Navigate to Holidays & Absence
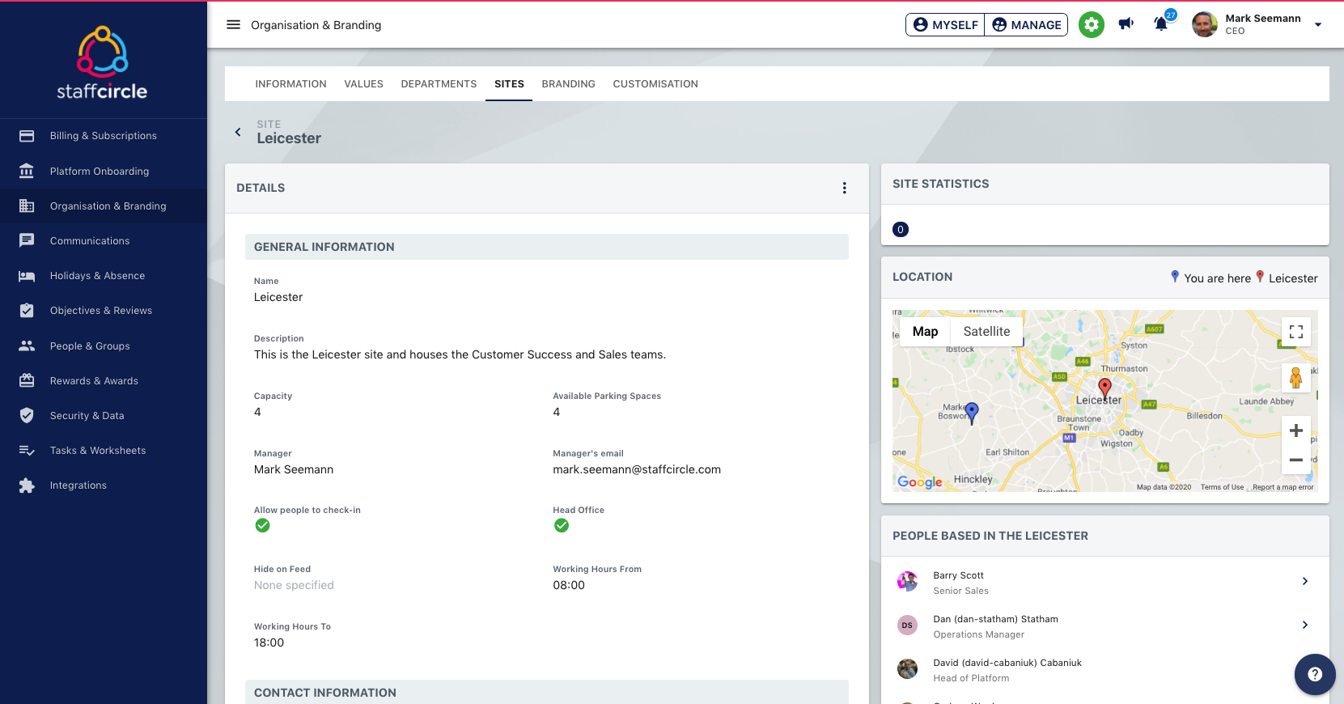 [104, 276]
